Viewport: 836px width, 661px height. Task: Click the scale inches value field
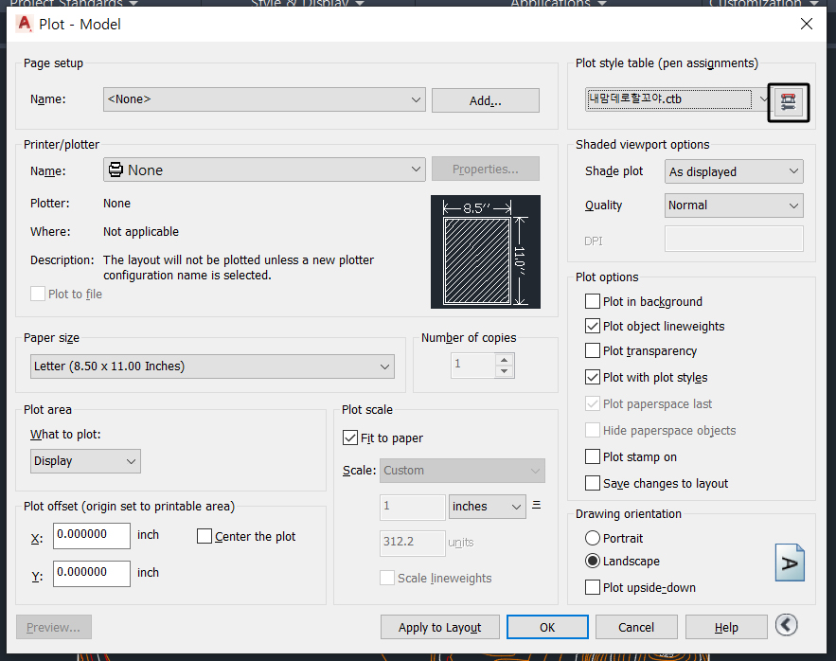(x=413, y=507)
